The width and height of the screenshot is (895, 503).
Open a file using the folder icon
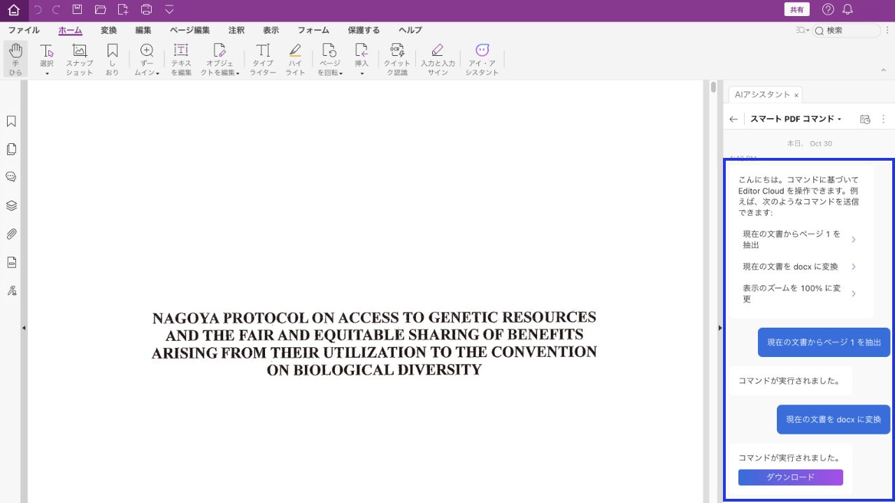100,10
